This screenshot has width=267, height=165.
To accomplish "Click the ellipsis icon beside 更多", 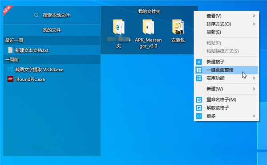I will coord(199,116).
